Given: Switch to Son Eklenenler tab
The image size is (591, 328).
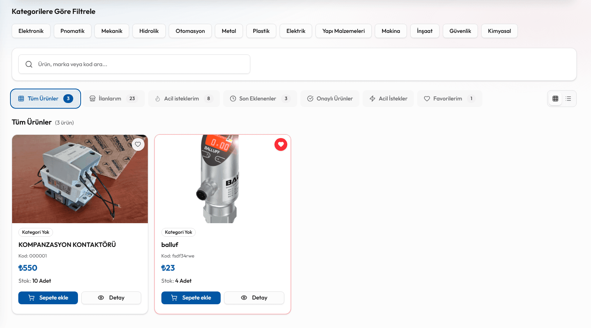Looking at the screenshot, I should 260,99.
